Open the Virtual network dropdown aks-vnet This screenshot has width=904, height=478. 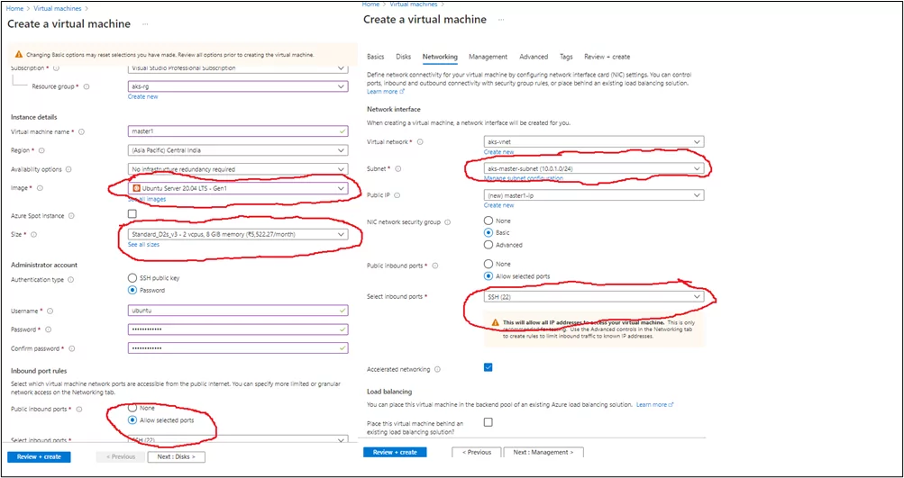pos(594,141)
